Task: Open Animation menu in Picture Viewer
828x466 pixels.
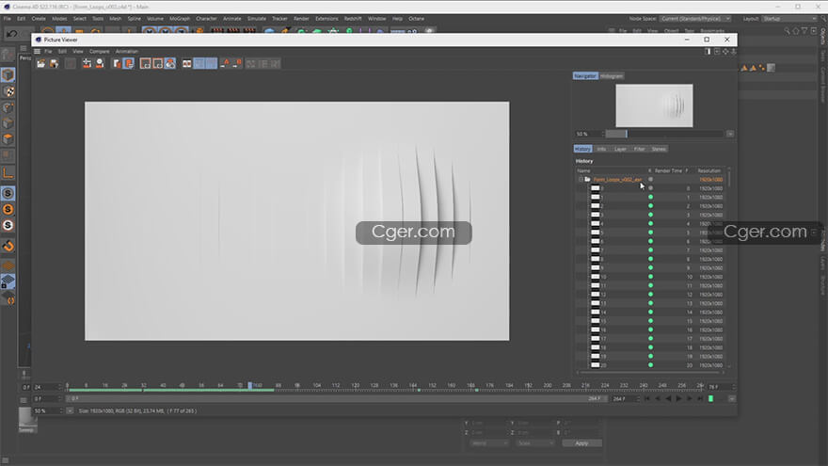Action: point(127,51)
